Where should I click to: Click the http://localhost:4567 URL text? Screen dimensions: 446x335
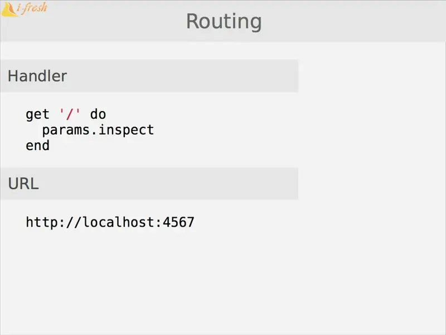pos(110,222)
